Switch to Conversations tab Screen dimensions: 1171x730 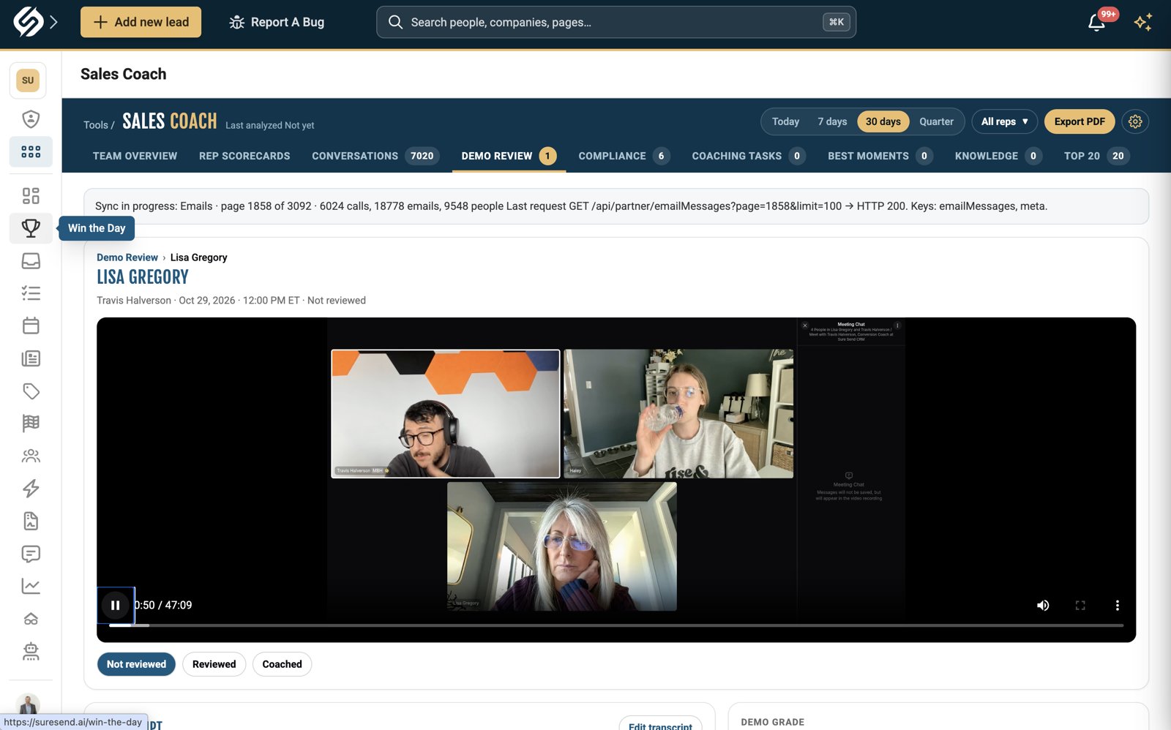pyautogui.click(x=375, y=156)
